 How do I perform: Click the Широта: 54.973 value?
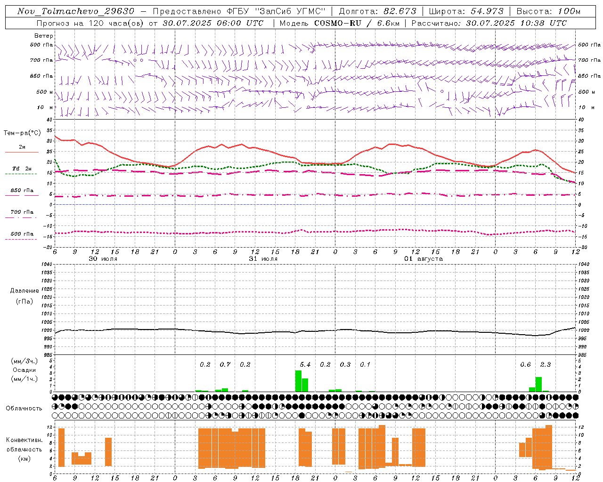pos(466,11)
